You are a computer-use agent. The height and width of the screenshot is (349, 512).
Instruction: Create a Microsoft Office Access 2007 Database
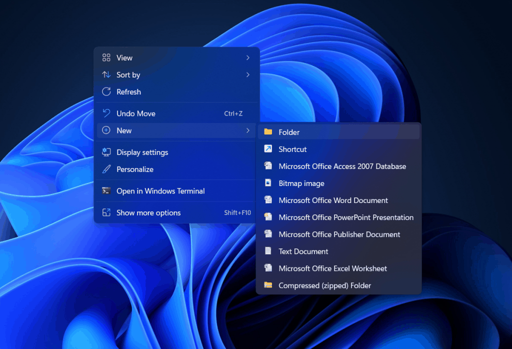(x=342, y=166)
